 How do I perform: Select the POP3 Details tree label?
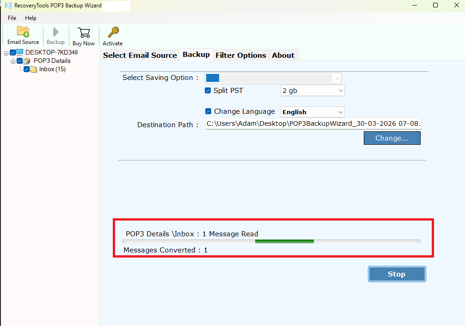tap(52, 61)
